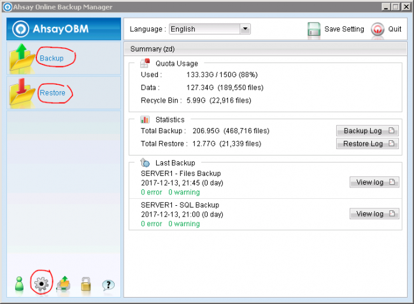This screenshot has height=304, width=414.
Task: Open the Backup Log
Action: 368,131
